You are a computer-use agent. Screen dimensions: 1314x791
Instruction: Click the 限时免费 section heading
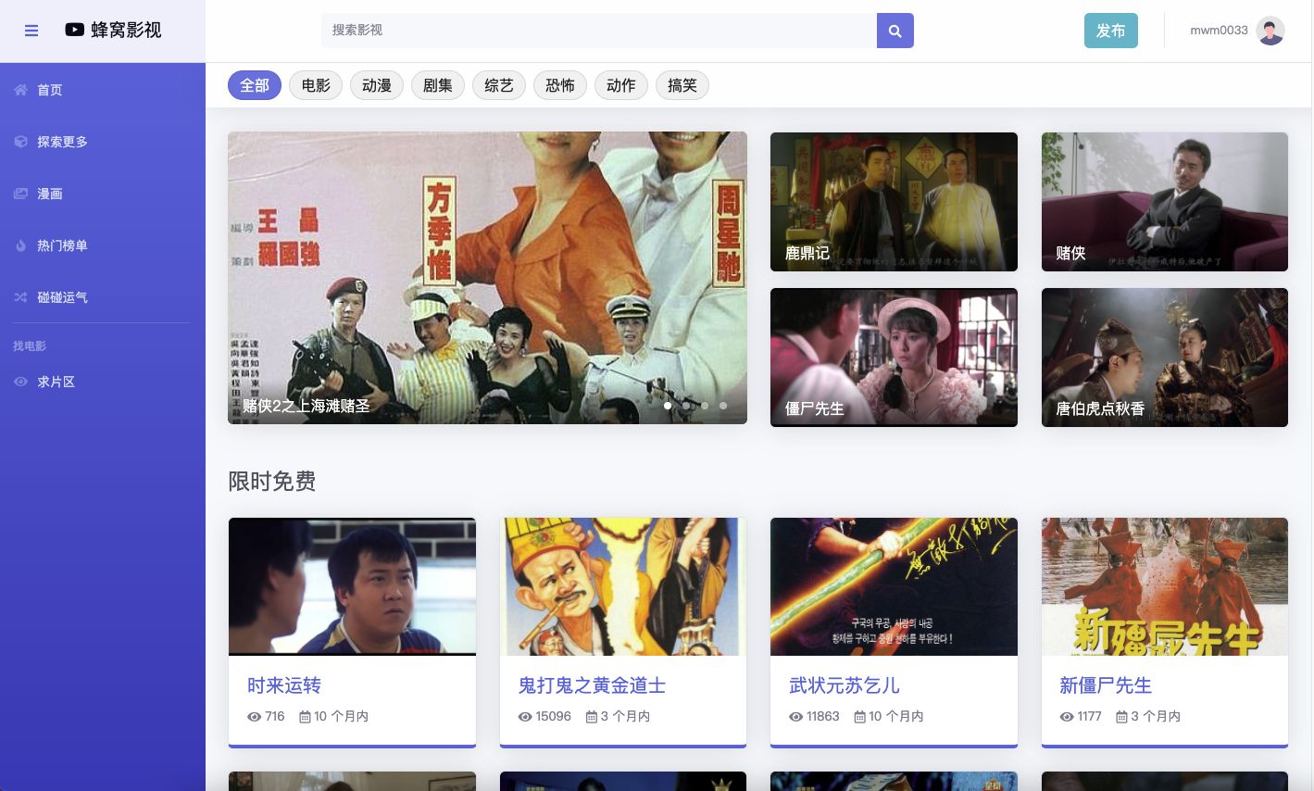[272, 482]
